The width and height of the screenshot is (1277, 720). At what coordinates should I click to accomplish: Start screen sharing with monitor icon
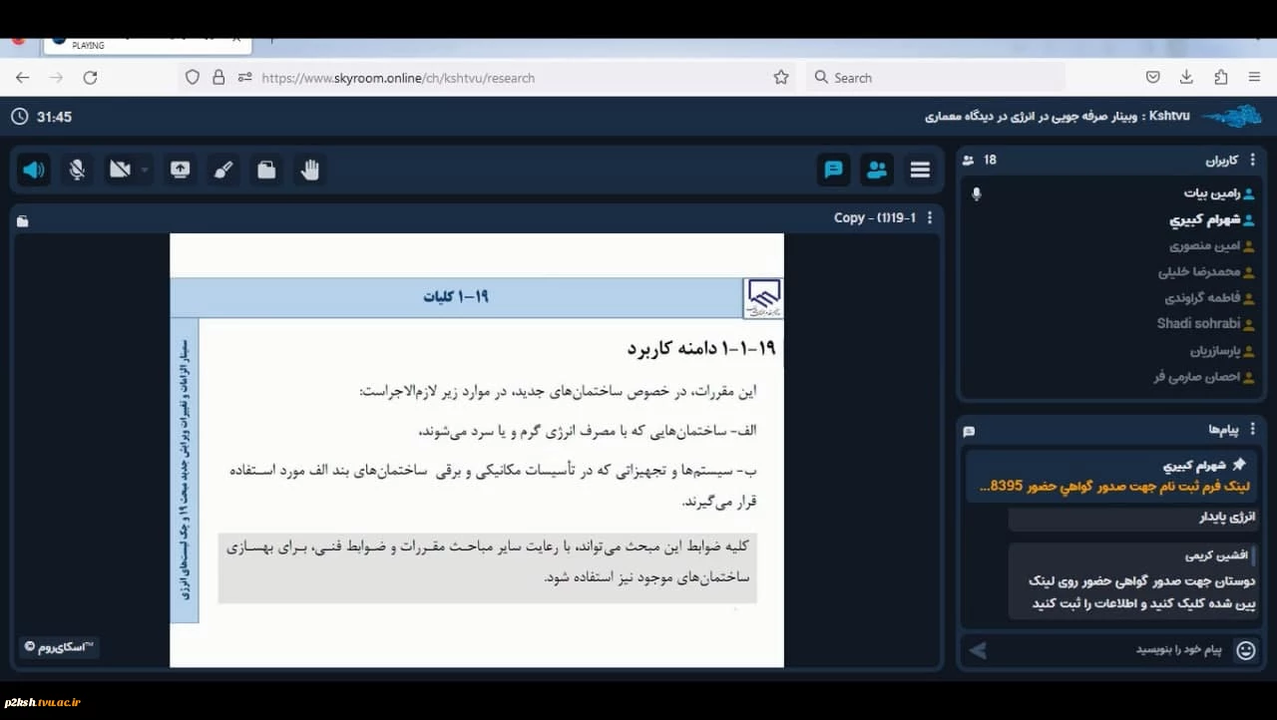pyautogui.click(x=181, y=170)
